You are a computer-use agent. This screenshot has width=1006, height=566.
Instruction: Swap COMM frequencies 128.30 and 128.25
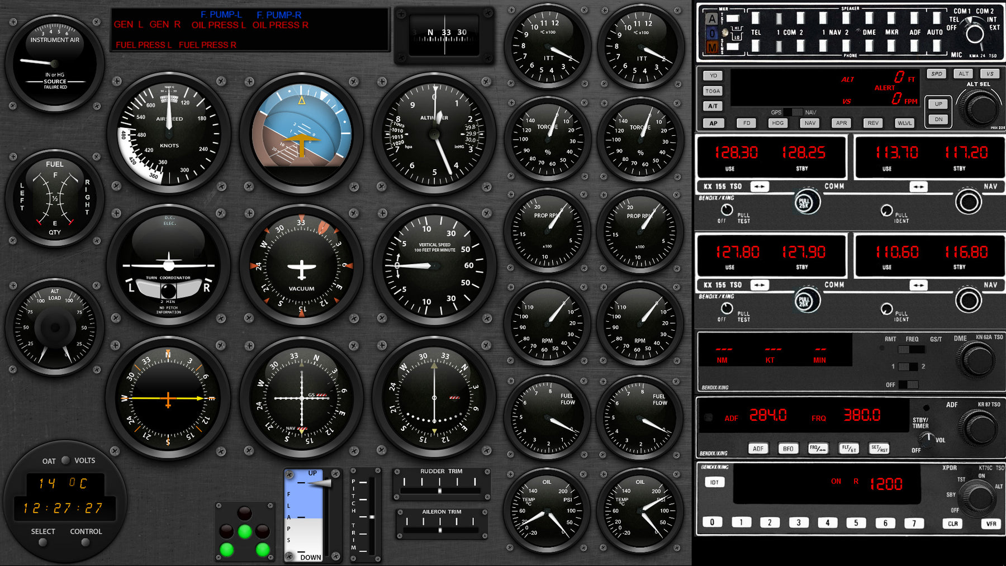(x=760, y=187)
